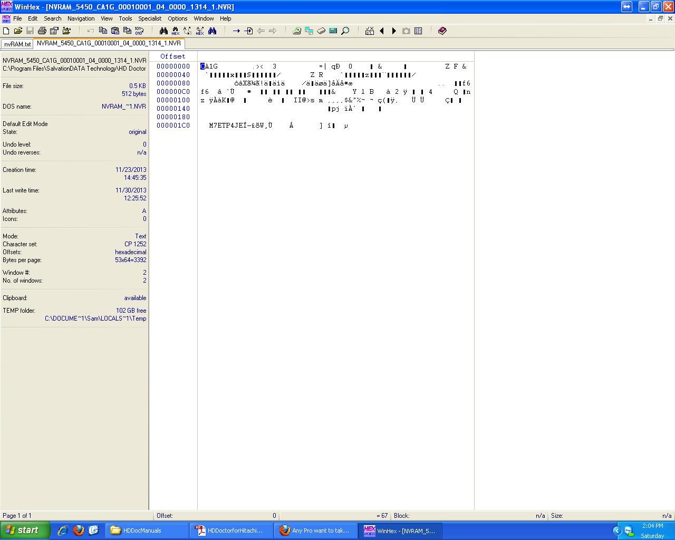
Task: Open the Options menu
Action: click(178, 18)
